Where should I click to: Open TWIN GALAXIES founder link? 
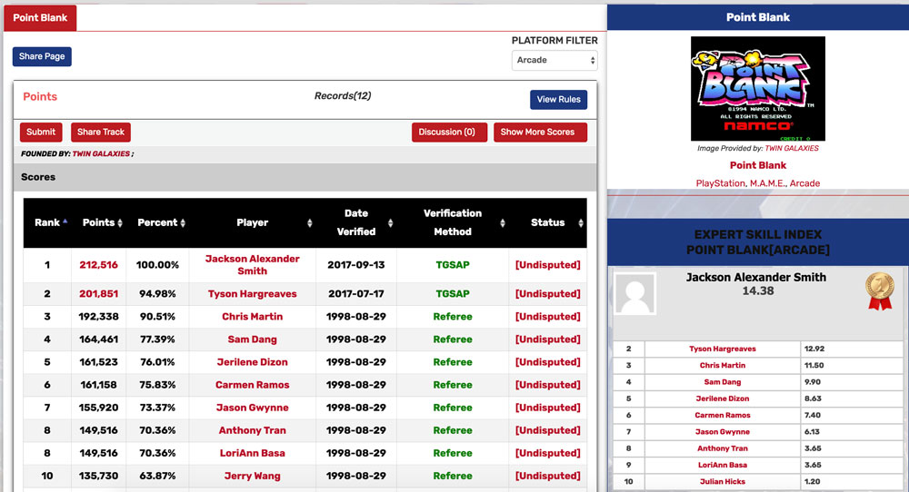tap(101, 154)
